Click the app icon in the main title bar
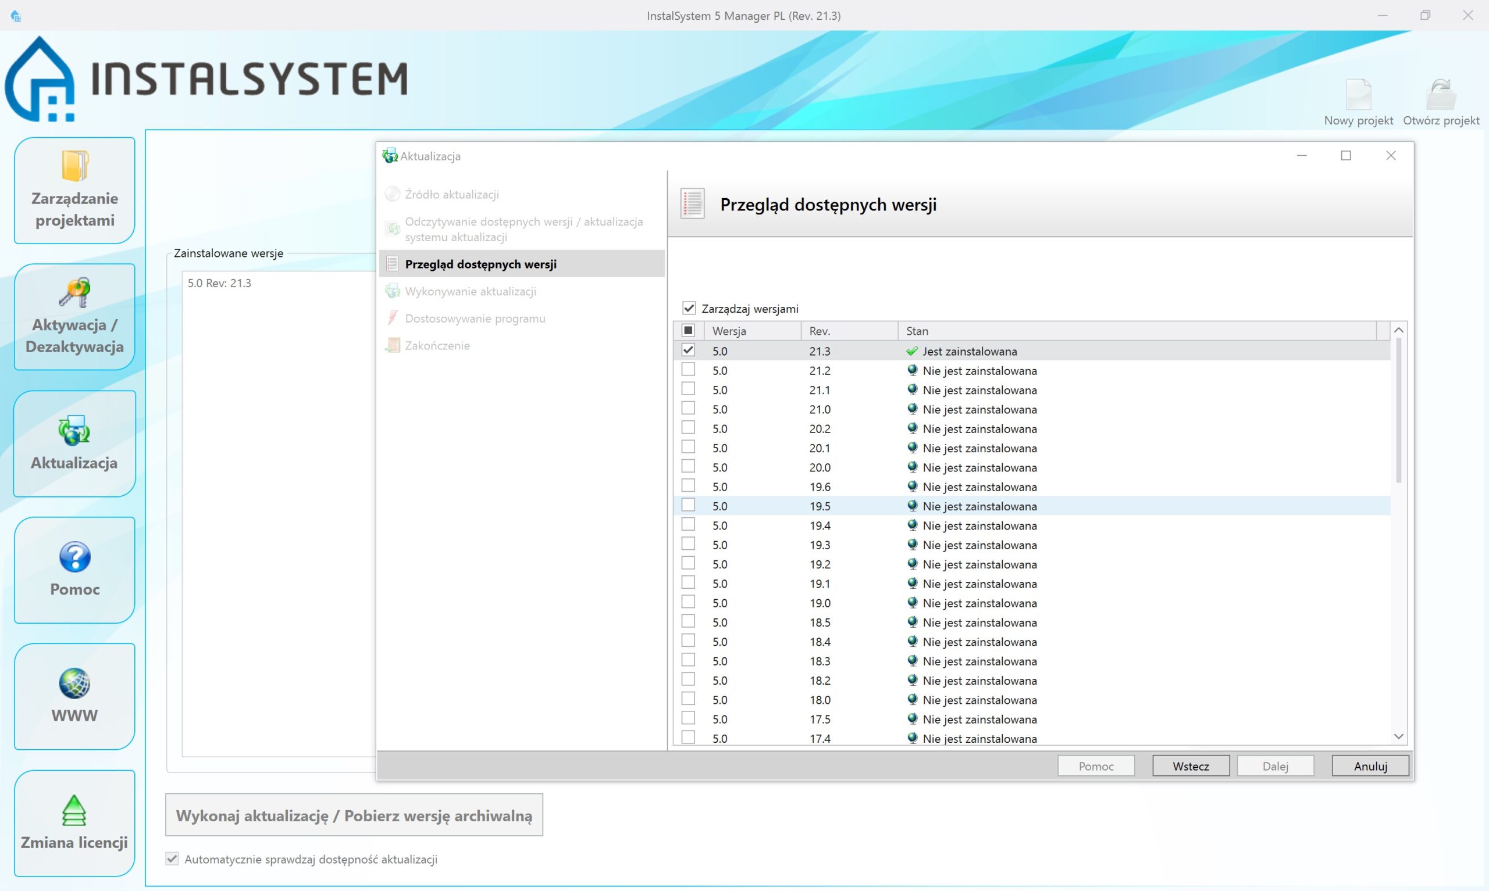1489x891 pixels. (x=16, y=16)
